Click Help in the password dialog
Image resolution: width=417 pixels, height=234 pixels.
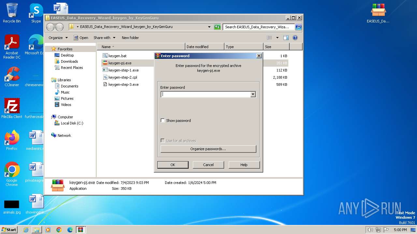tap(244, 165)
